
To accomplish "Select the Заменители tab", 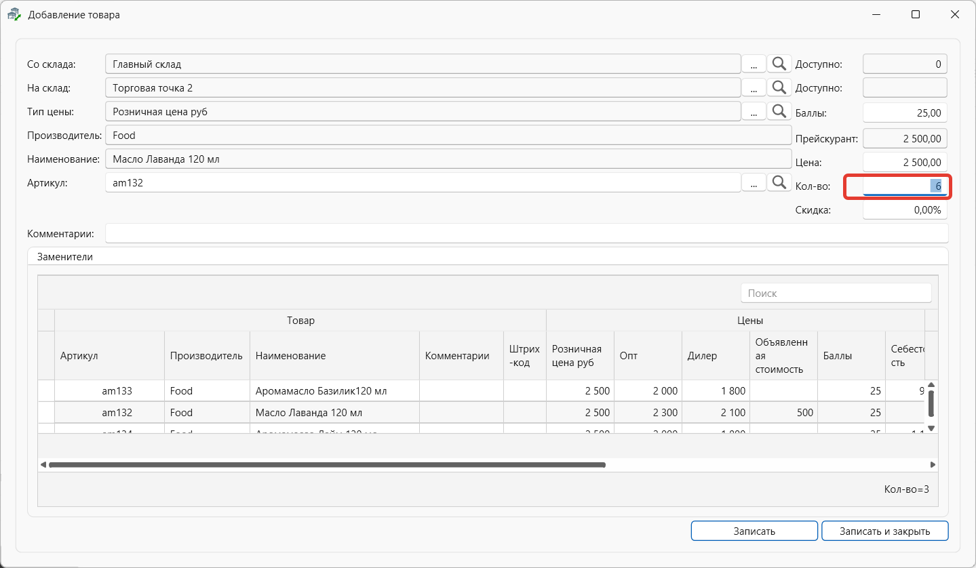I will [x=64, y=257].
